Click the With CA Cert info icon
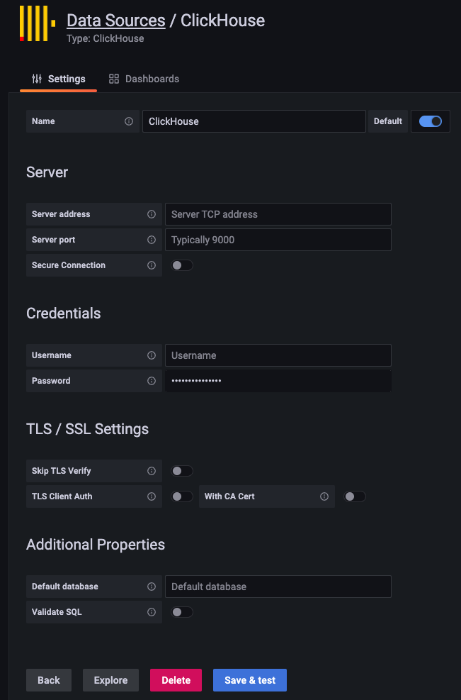The width and height of the screenshot is (461, 700). pos(324,496)
